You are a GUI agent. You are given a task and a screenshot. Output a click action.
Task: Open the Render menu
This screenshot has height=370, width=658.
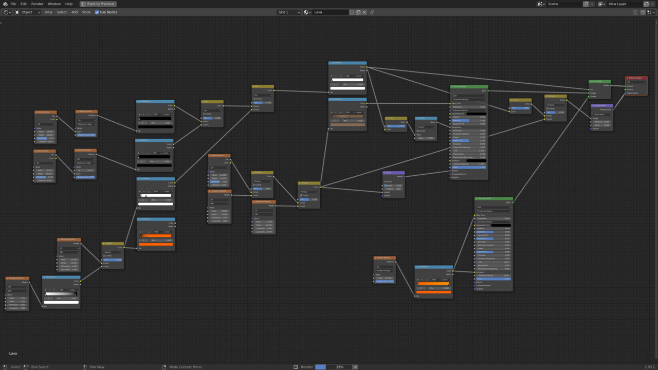click(37, 4)
